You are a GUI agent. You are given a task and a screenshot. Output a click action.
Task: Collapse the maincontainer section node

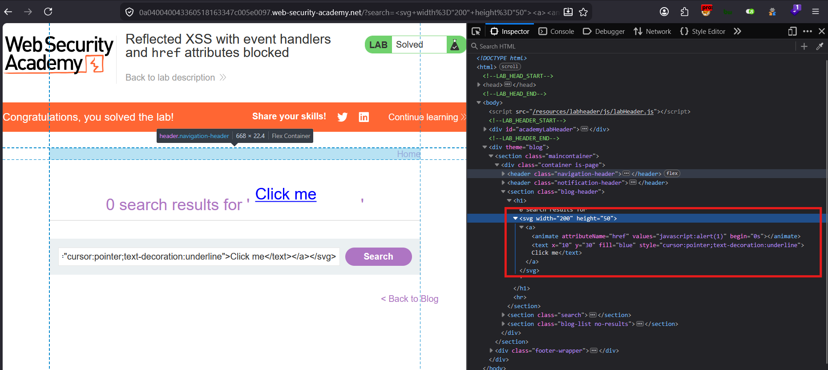point(491,156)
